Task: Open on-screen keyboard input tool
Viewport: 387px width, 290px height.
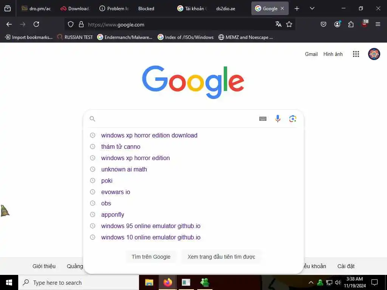Action: 263,119
